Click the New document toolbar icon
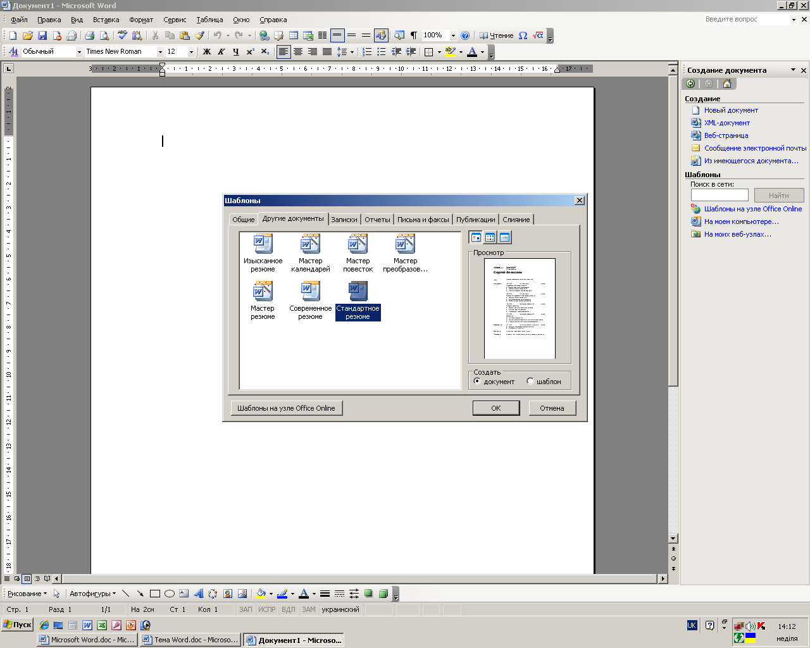This screenshot has height=648, width=810. click(x=13, y=35)
